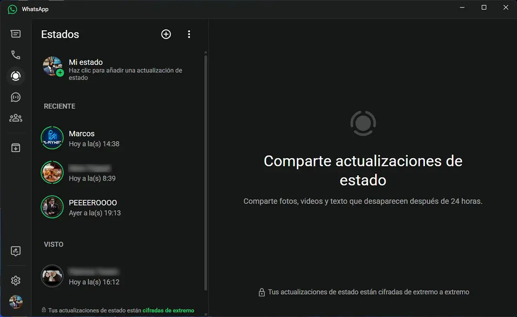
Task: Click the pencil icon above the Settings gear
Action: click(x=16, y=251)
